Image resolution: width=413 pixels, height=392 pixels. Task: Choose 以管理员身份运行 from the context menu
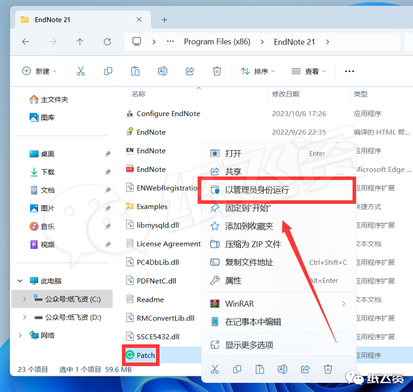click(279, 190)
